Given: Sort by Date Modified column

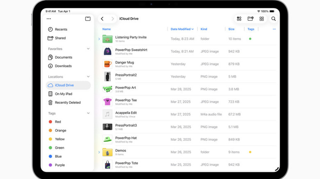Looking at the screenshot, I should coord(182,29).
